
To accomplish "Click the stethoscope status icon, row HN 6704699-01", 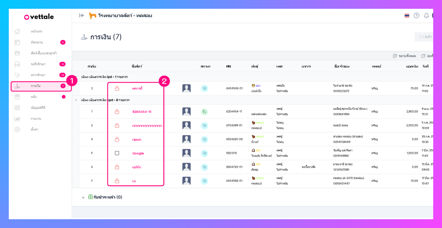I will (205, 125).
